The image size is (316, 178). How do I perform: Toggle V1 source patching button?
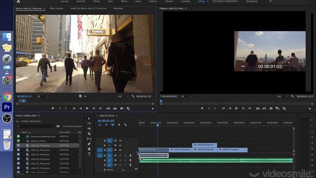[x=100, y=150]
